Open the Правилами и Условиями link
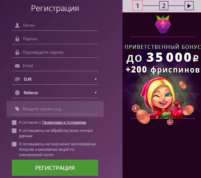The image size is (201, 178). 64,122
